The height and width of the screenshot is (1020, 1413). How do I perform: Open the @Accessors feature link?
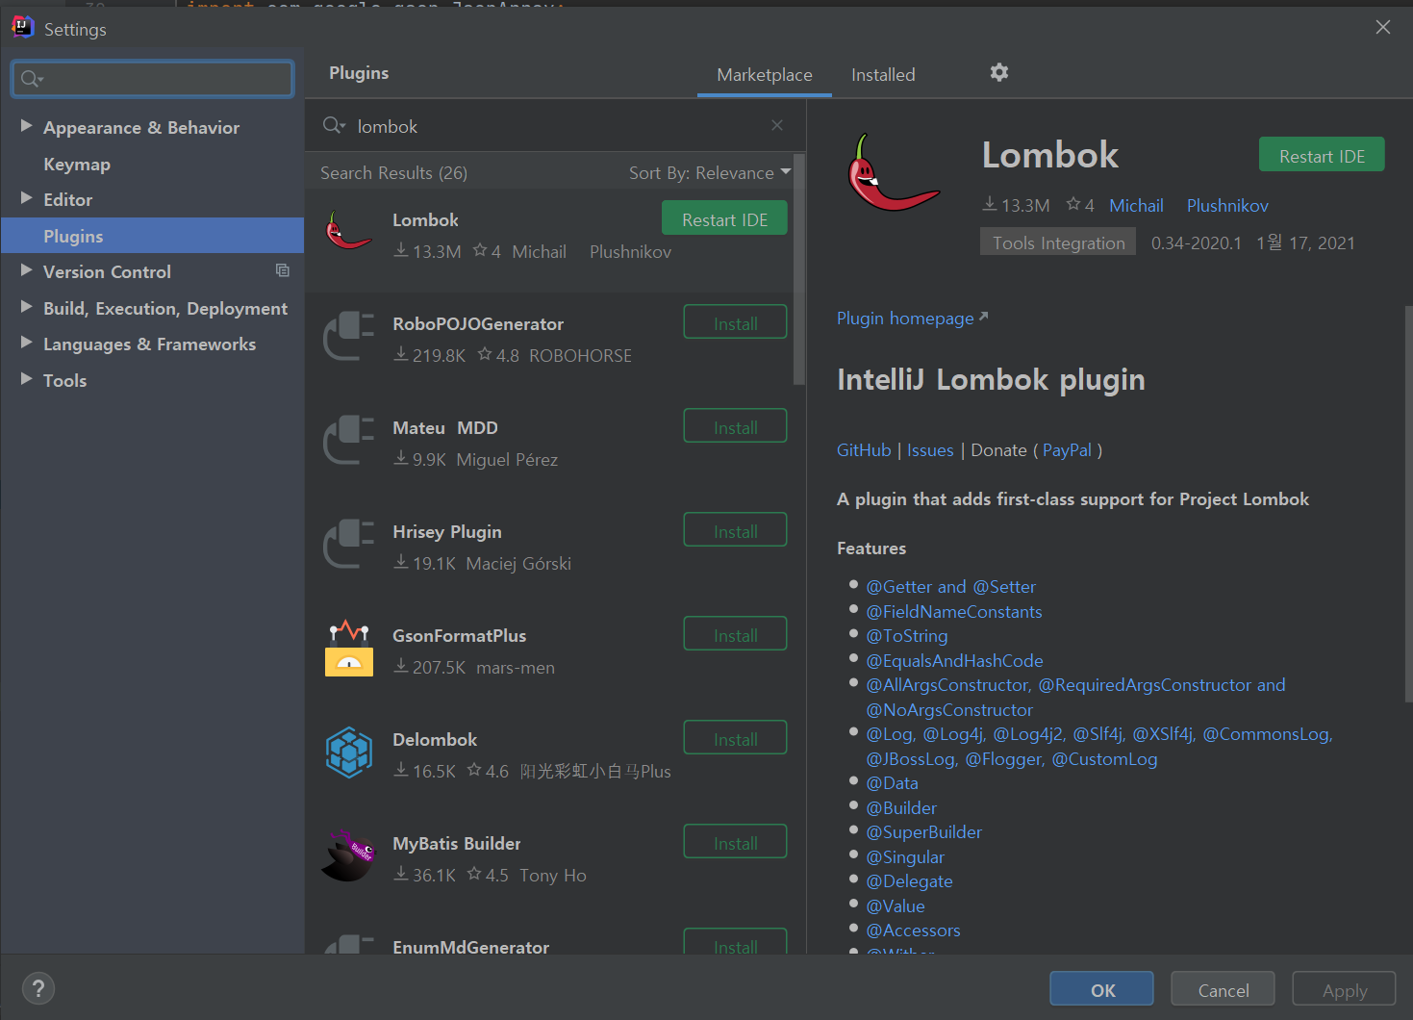(913, 931)
